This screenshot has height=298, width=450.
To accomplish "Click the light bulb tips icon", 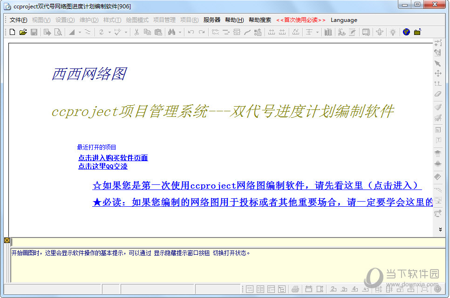I will [393, 32].
